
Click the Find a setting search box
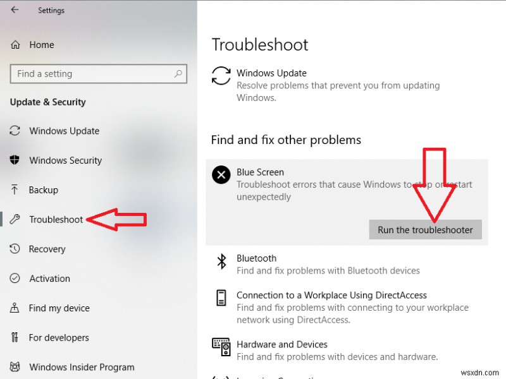99,74
